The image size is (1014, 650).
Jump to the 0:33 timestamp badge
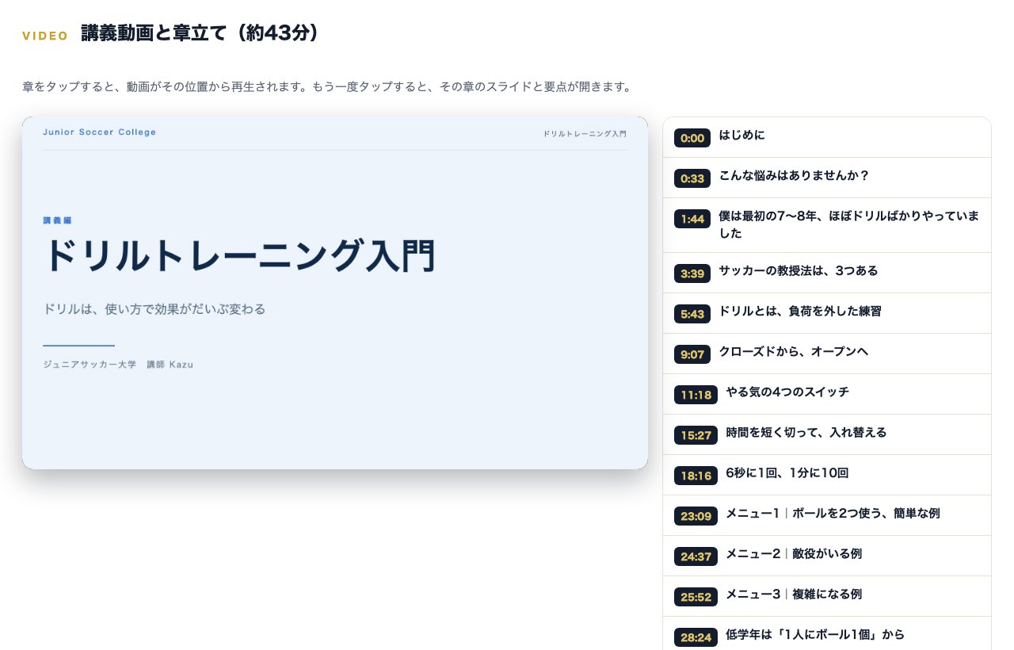(x=692, y=178)
